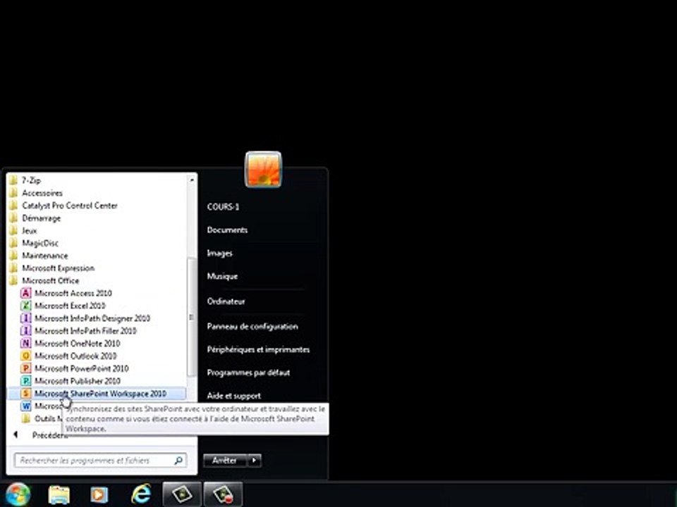Click the programs list scroll up arrow
The width and height of the screenshot is (677, 507).
[192, 180]
